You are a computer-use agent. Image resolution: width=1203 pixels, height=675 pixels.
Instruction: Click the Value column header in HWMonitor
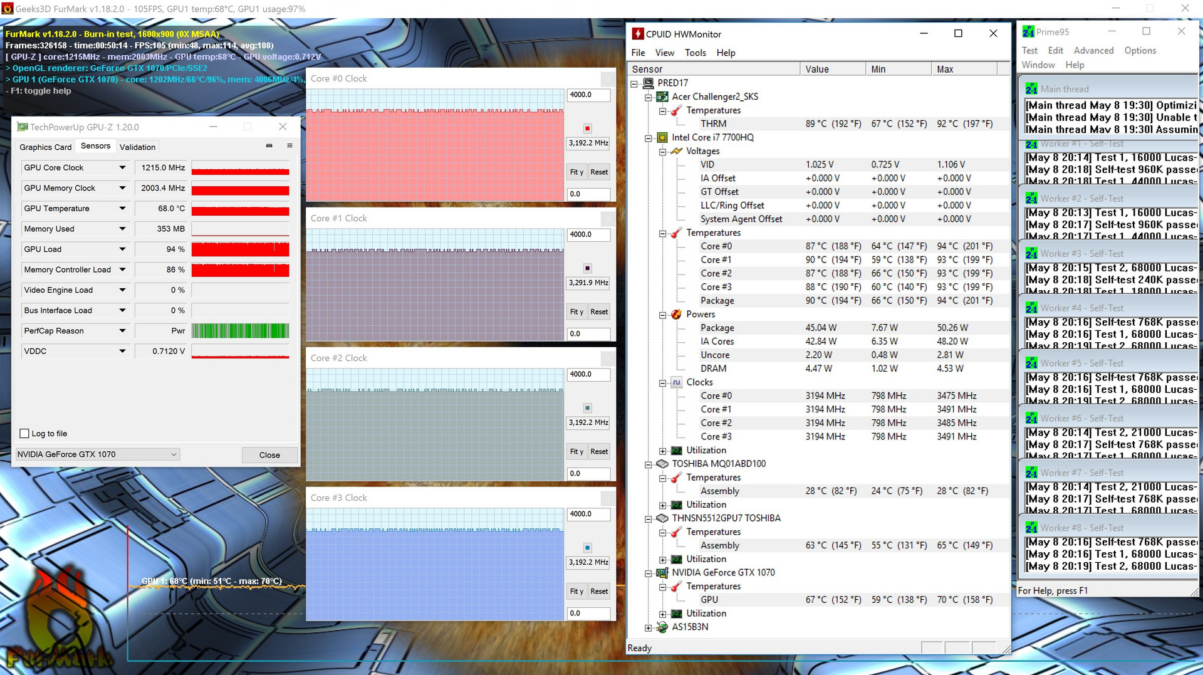[x=833, y=69]
